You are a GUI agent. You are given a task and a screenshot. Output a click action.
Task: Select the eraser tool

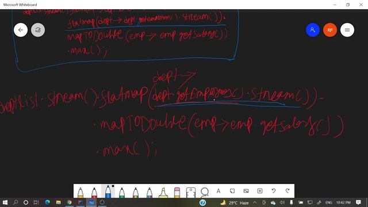coord(177,192)
